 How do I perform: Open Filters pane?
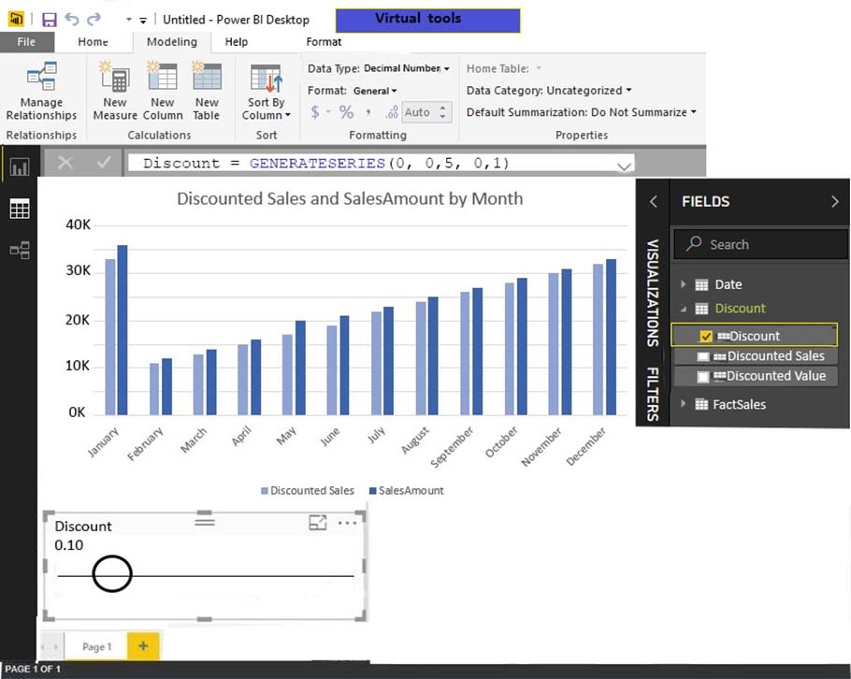(x=653, y=394)
